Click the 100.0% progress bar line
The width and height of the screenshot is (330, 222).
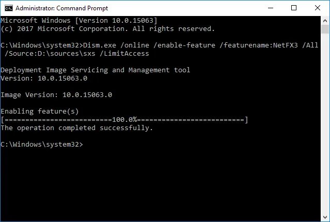click(x=124, y=120)
